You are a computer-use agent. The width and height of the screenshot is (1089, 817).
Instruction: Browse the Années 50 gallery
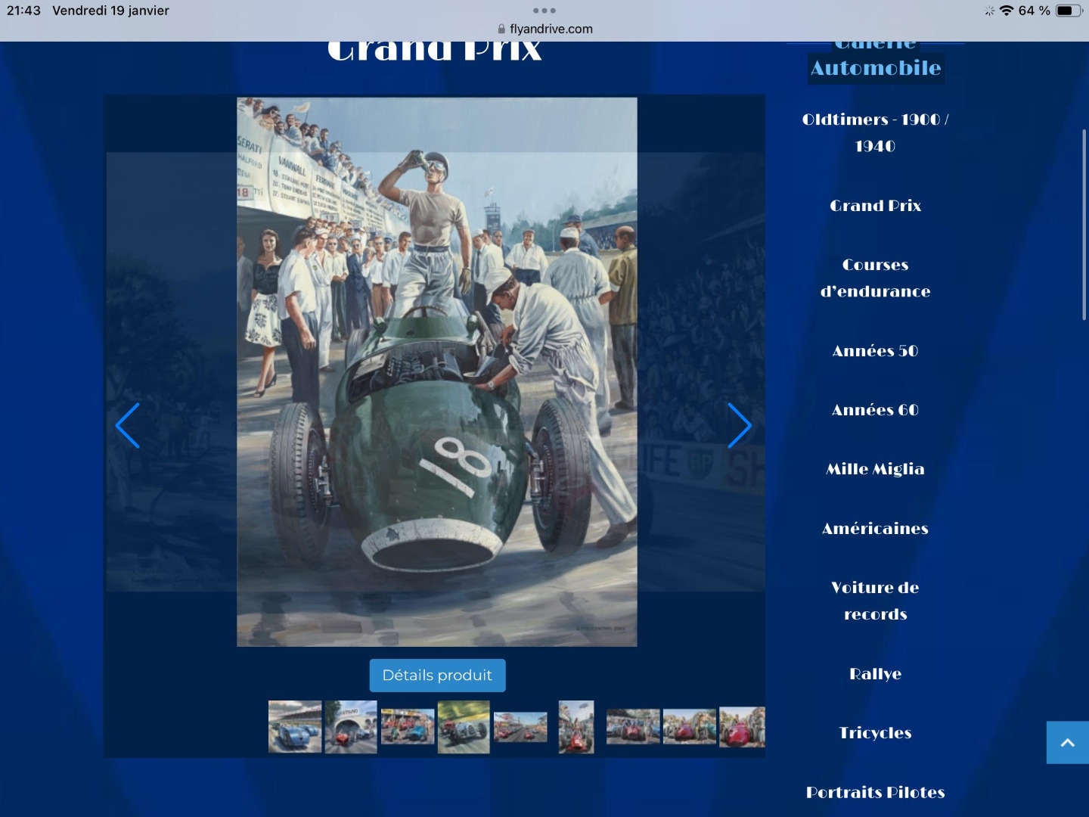coord(876,351)
